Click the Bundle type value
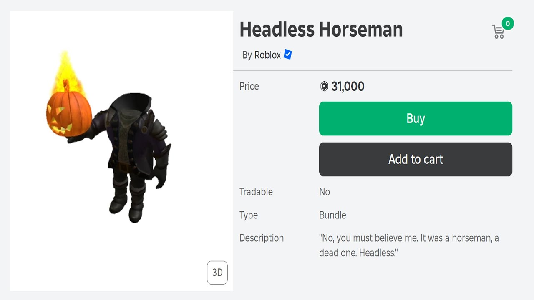Image resolution: width=534 pixels, height=300 pixels. coord(332,215)
